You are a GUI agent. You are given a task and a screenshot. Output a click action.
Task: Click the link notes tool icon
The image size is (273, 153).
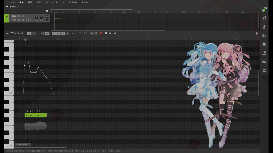click(x=38, y=33)
